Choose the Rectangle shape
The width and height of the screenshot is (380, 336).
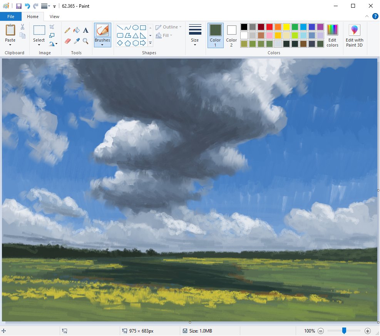tap(143, 27)
